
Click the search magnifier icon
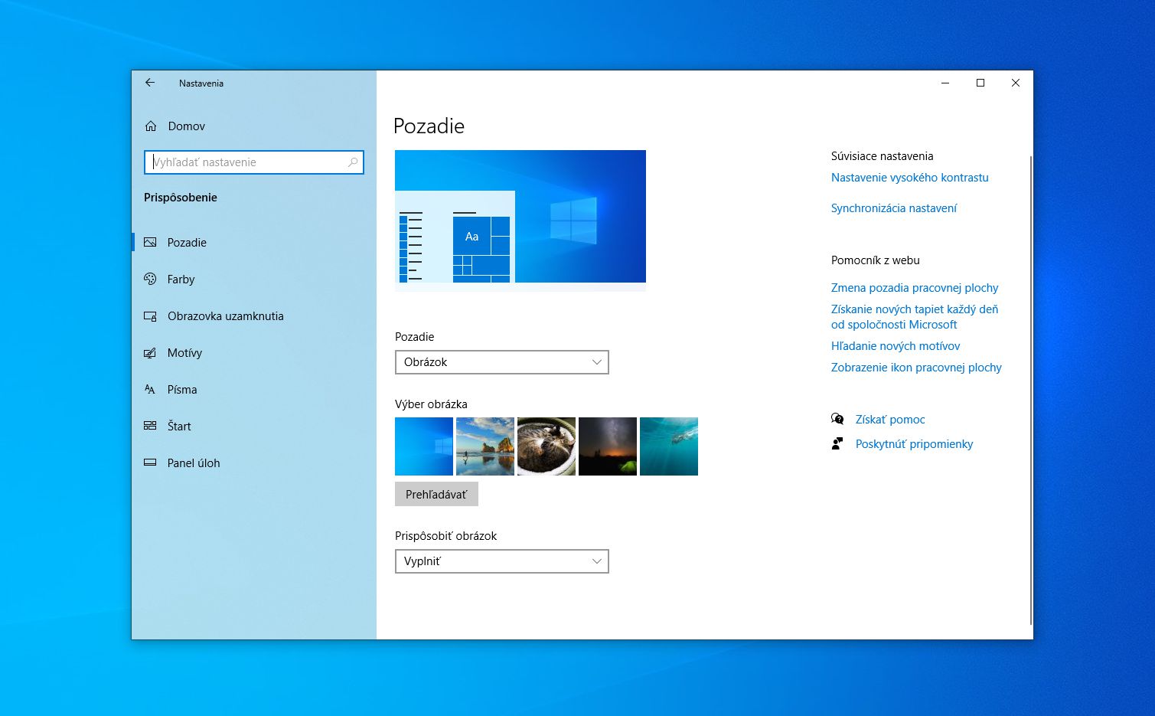[x=353, y=162]
